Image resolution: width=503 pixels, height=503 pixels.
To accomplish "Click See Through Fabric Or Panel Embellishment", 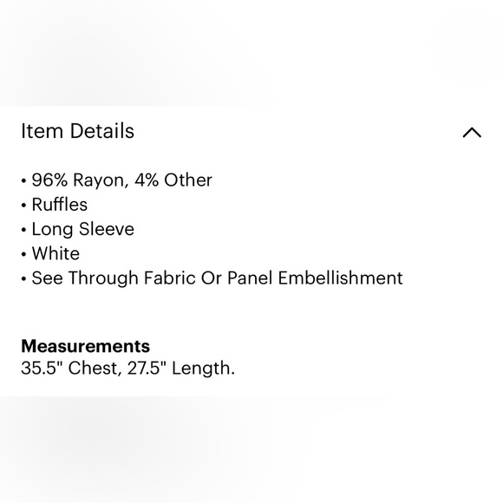I will [x=217, y=278].
